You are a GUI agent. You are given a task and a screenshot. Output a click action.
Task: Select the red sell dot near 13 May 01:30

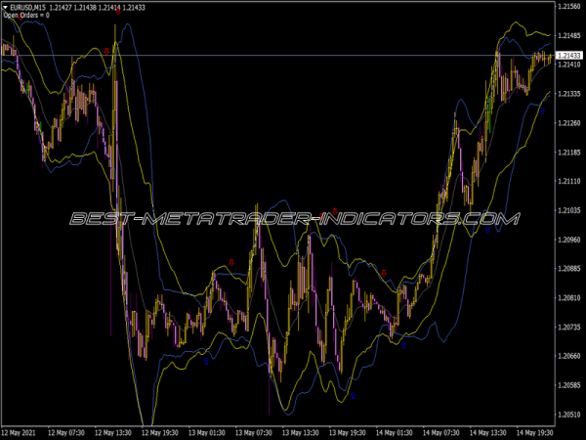pyautogui.click(x=231, y=261)
